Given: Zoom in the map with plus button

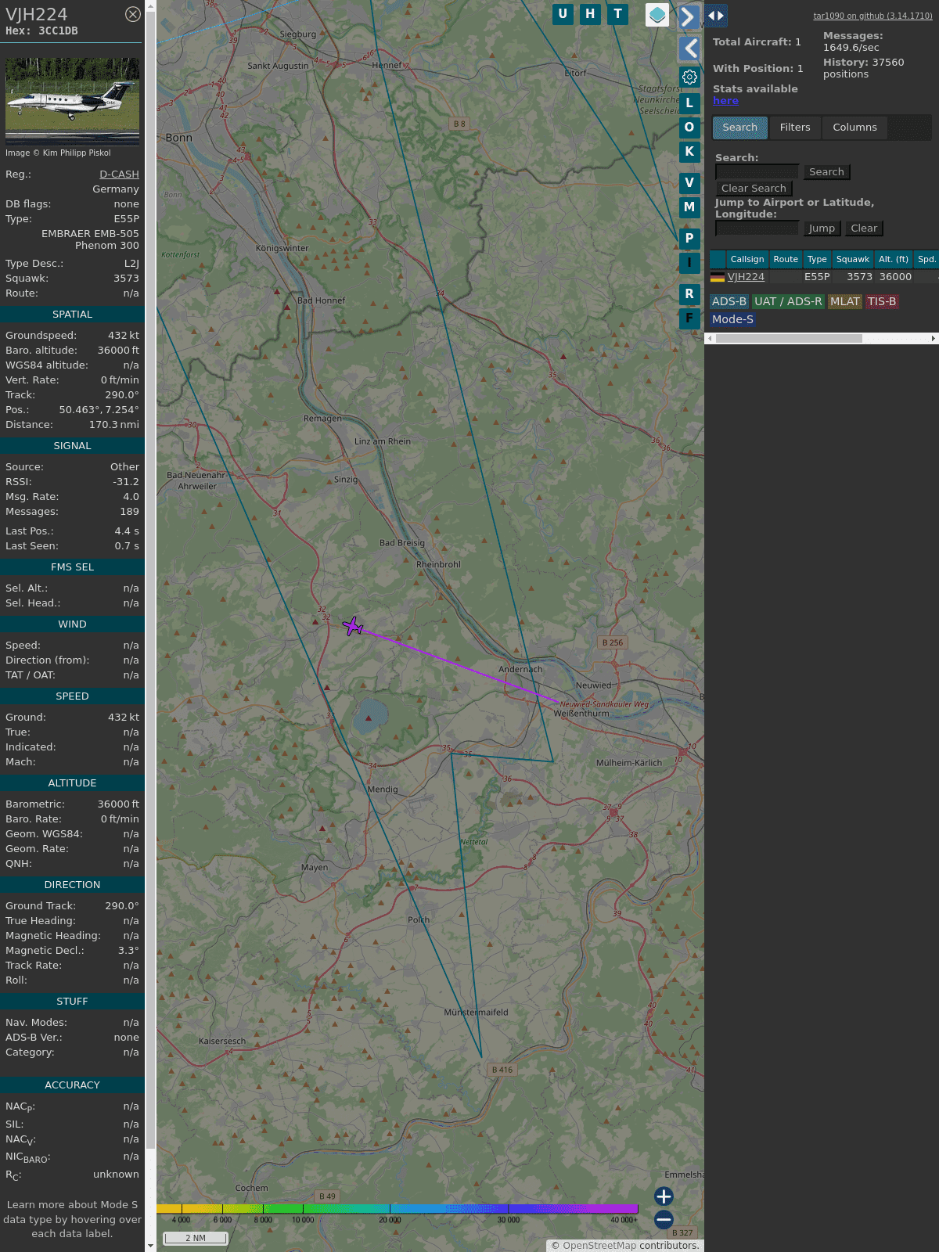Looking at the screenshot, I should [664, 1196].
